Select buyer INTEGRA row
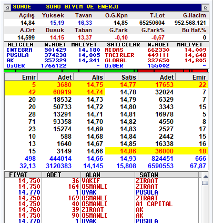Image resolution: width=213 pixels, height=223 pixels. coord(53,50)
